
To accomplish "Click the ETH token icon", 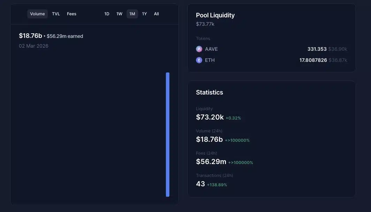I will click(x=199, y=60).
